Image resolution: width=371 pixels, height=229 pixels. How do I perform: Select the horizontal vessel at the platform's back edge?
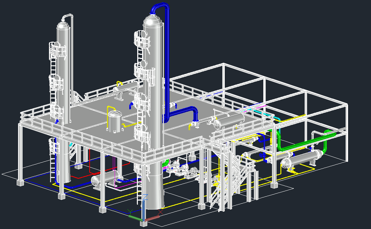click(x=125, y=88)
